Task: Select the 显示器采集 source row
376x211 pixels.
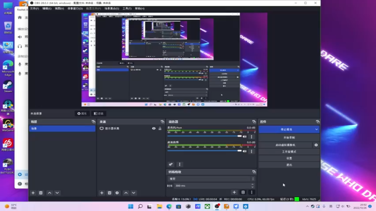Action: point(131,128)
